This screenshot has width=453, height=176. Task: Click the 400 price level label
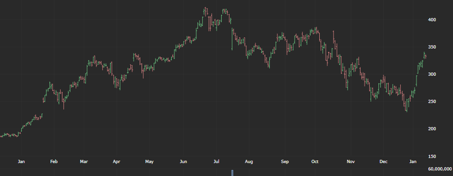pos(432,20)
